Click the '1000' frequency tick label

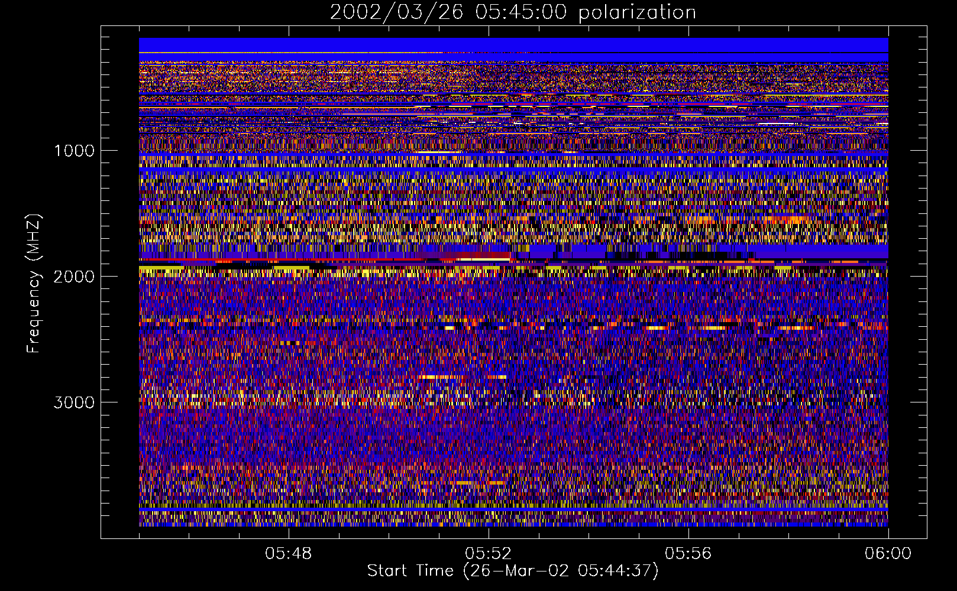(x=74, y=151)
